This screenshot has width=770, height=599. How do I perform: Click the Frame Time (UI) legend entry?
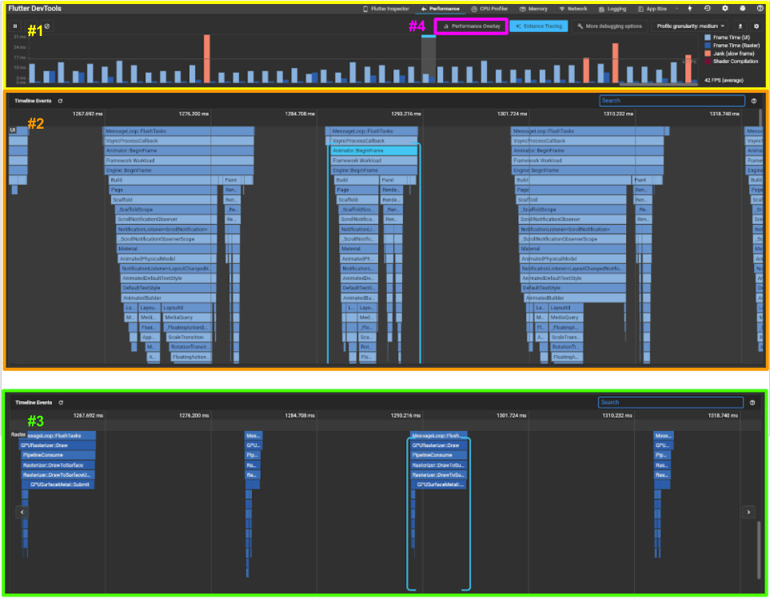pos(728,38)
